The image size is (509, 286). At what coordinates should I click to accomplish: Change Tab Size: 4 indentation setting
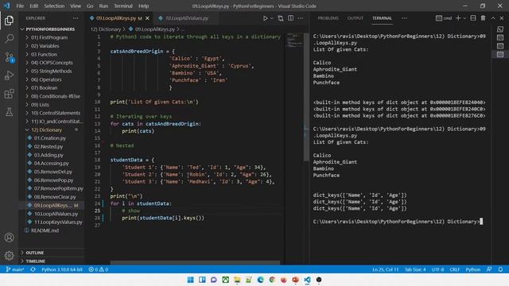tap(415, 269)
